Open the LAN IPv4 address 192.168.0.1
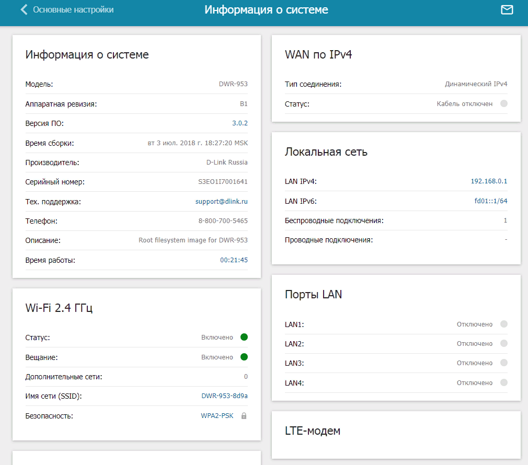528x465 pixels. click(x=489, y=181)
